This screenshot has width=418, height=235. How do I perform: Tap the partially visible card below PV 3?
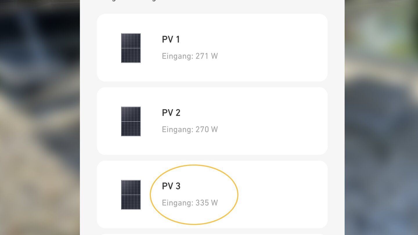[212, 234]
